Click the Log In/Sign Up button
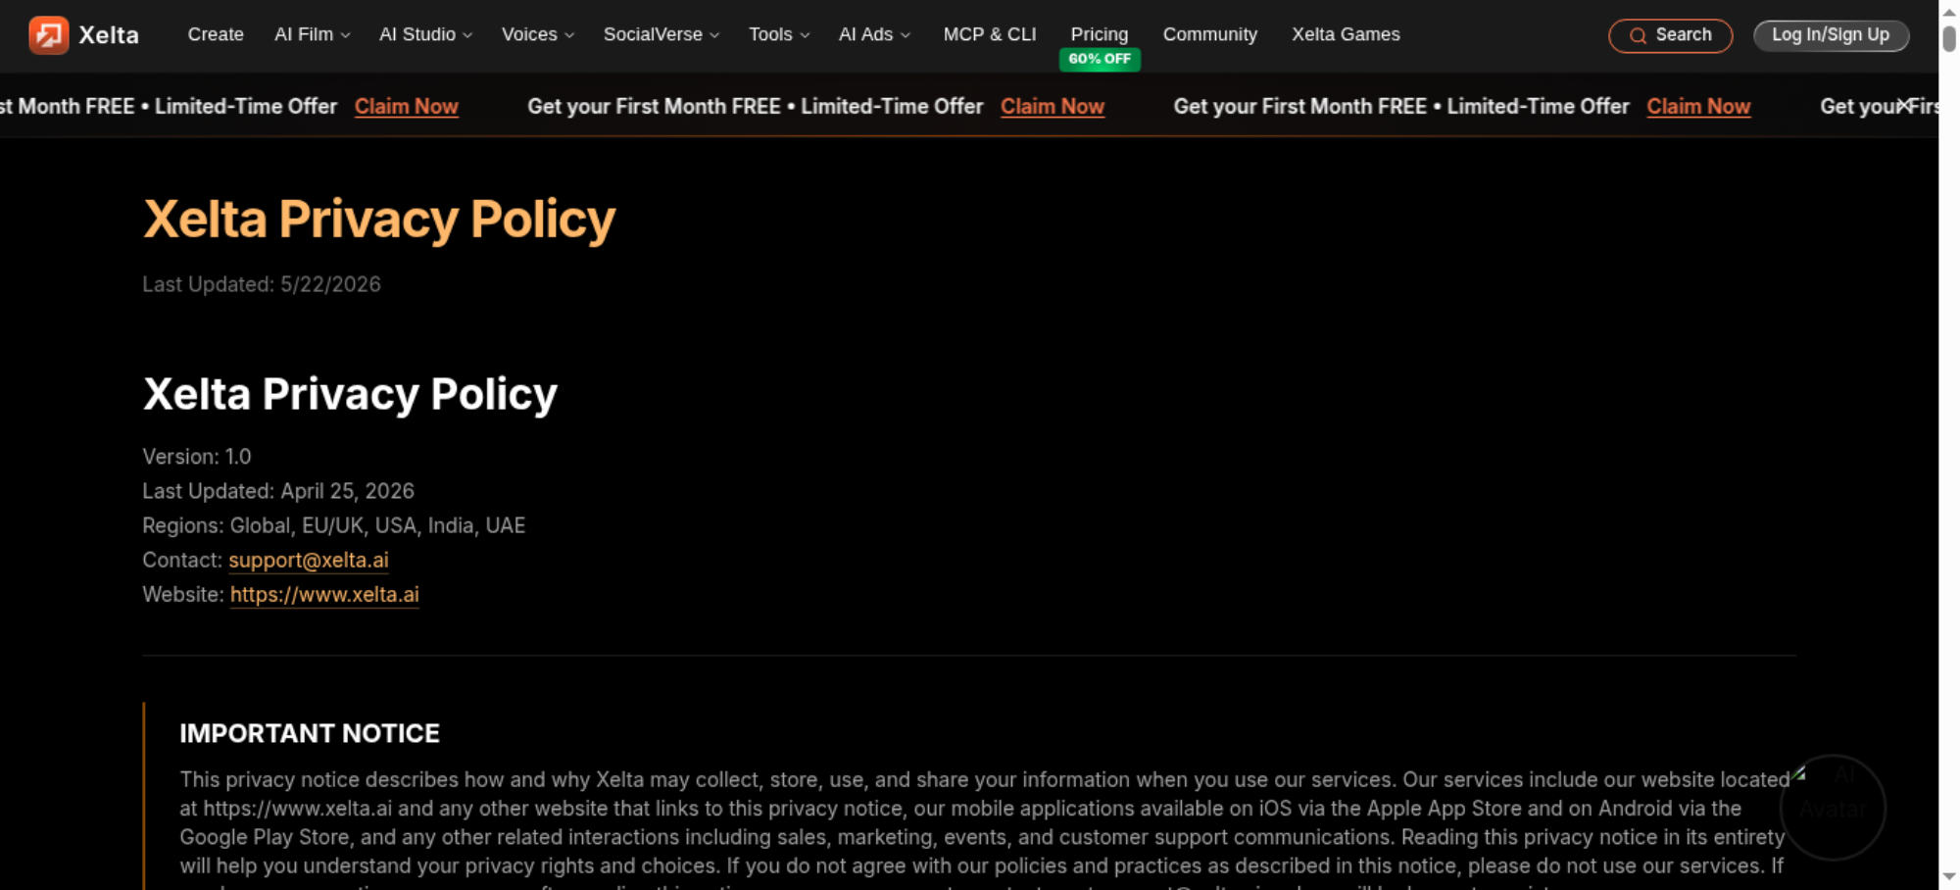Screen dimensions: 1960x890 [1831, 35]
